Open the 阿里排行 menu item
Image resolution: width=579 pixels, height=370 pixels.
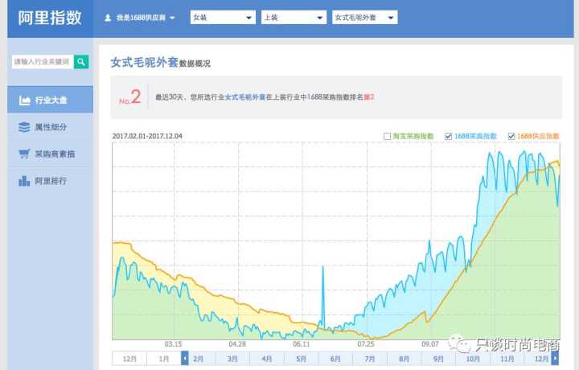(51, 181)
